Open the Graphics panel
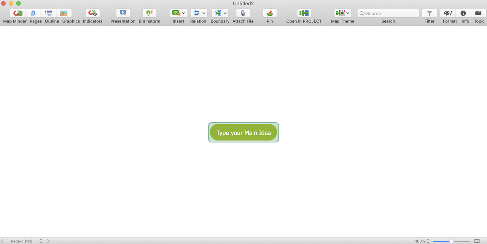487x244 pixels. coord(64,13)
